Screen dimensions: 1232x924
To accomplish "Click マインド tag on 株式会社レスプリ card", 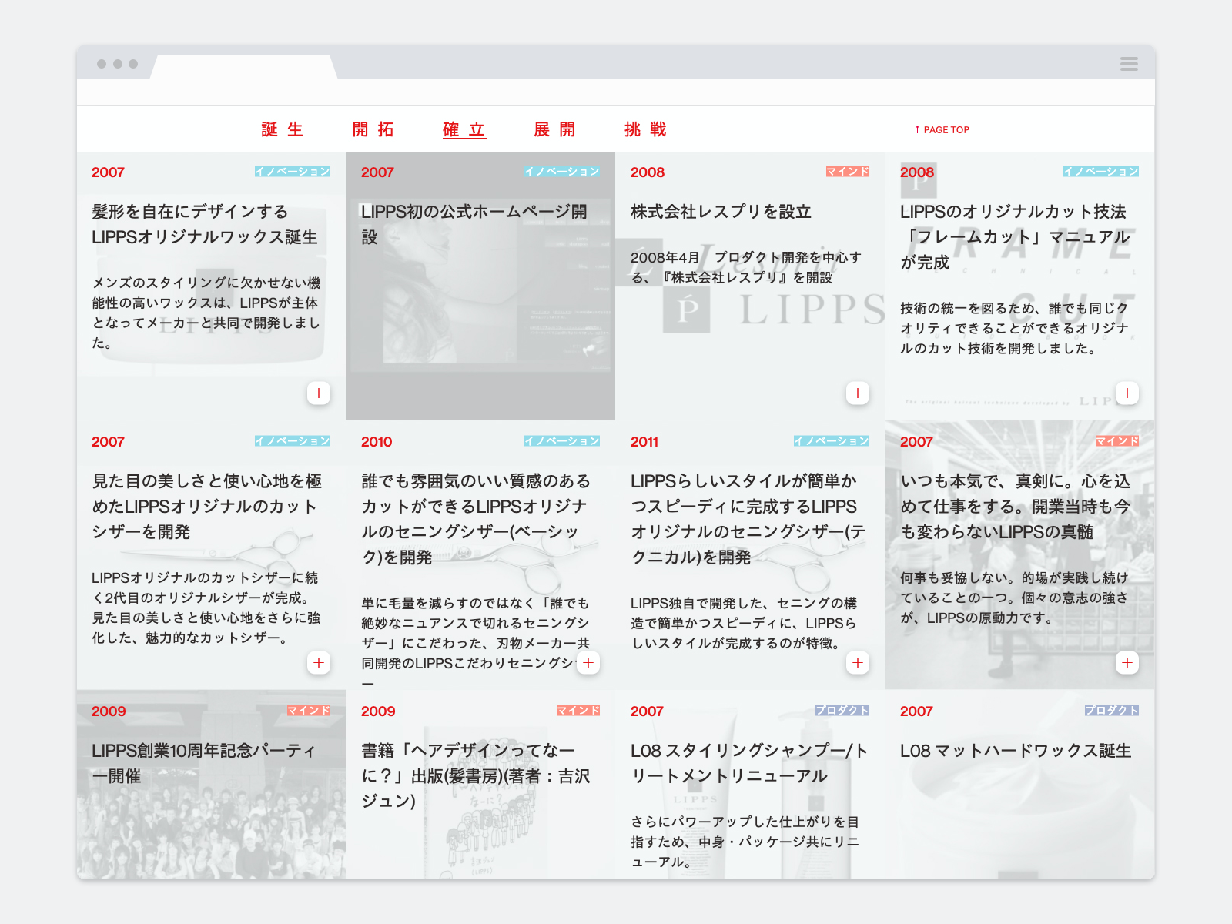I will 848,172.
